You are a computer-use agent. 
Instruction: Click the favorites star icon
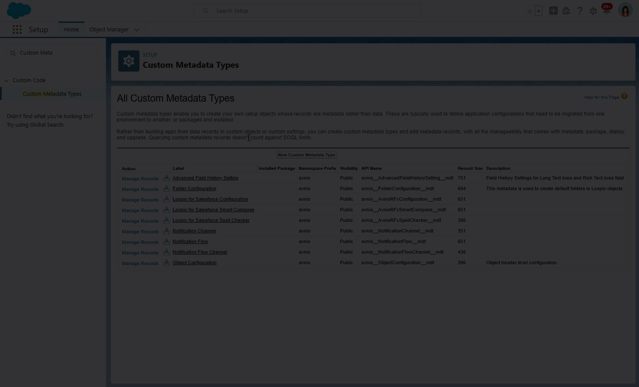pyautogui.click(x=530, y=11)
